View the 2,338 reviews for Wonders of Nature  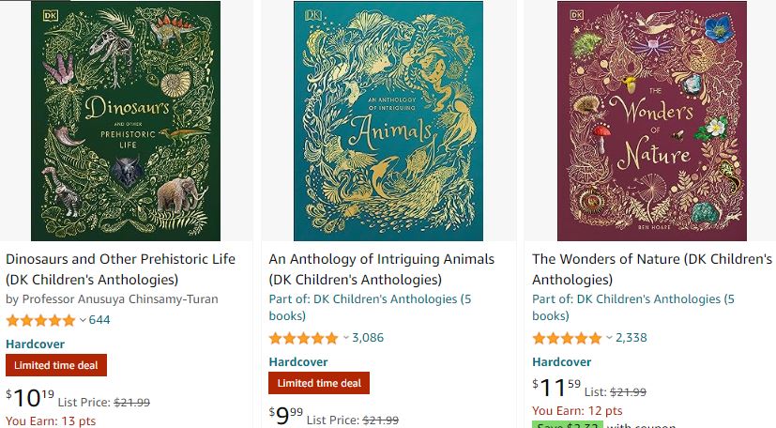point(631,338)
